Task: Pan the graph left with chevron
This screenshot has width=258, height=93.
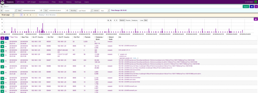Action: pos(115,20)
